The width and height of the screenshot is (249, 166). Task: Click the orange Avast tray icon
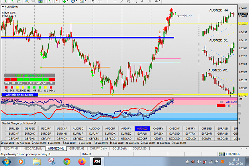click(x=223, y=162)
